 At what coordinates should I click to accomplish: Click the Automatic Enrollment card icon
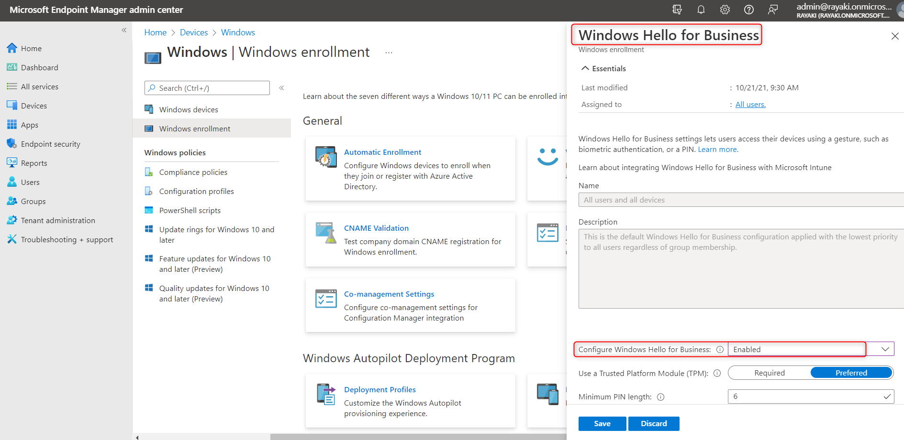(326, 157)
